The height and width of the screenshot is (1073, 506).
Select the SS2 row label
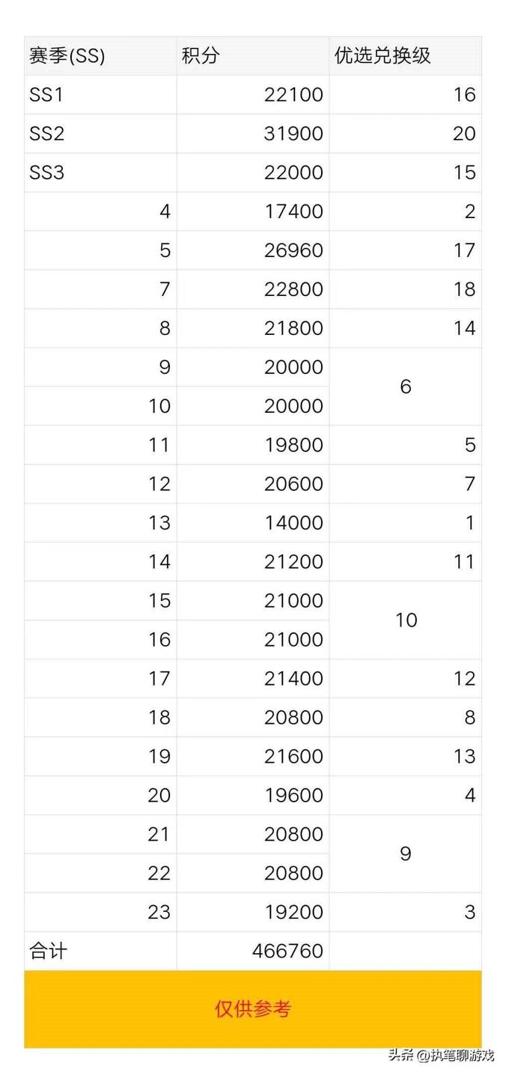click(46, 133)
